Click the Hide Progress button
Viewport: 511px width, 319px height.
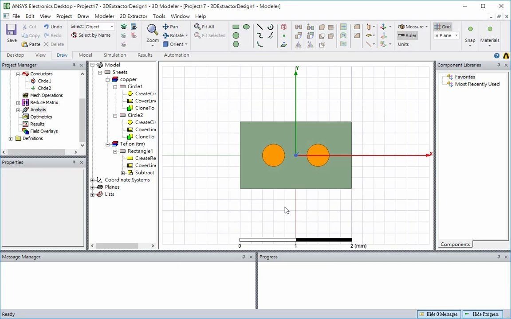pos(483,314)
